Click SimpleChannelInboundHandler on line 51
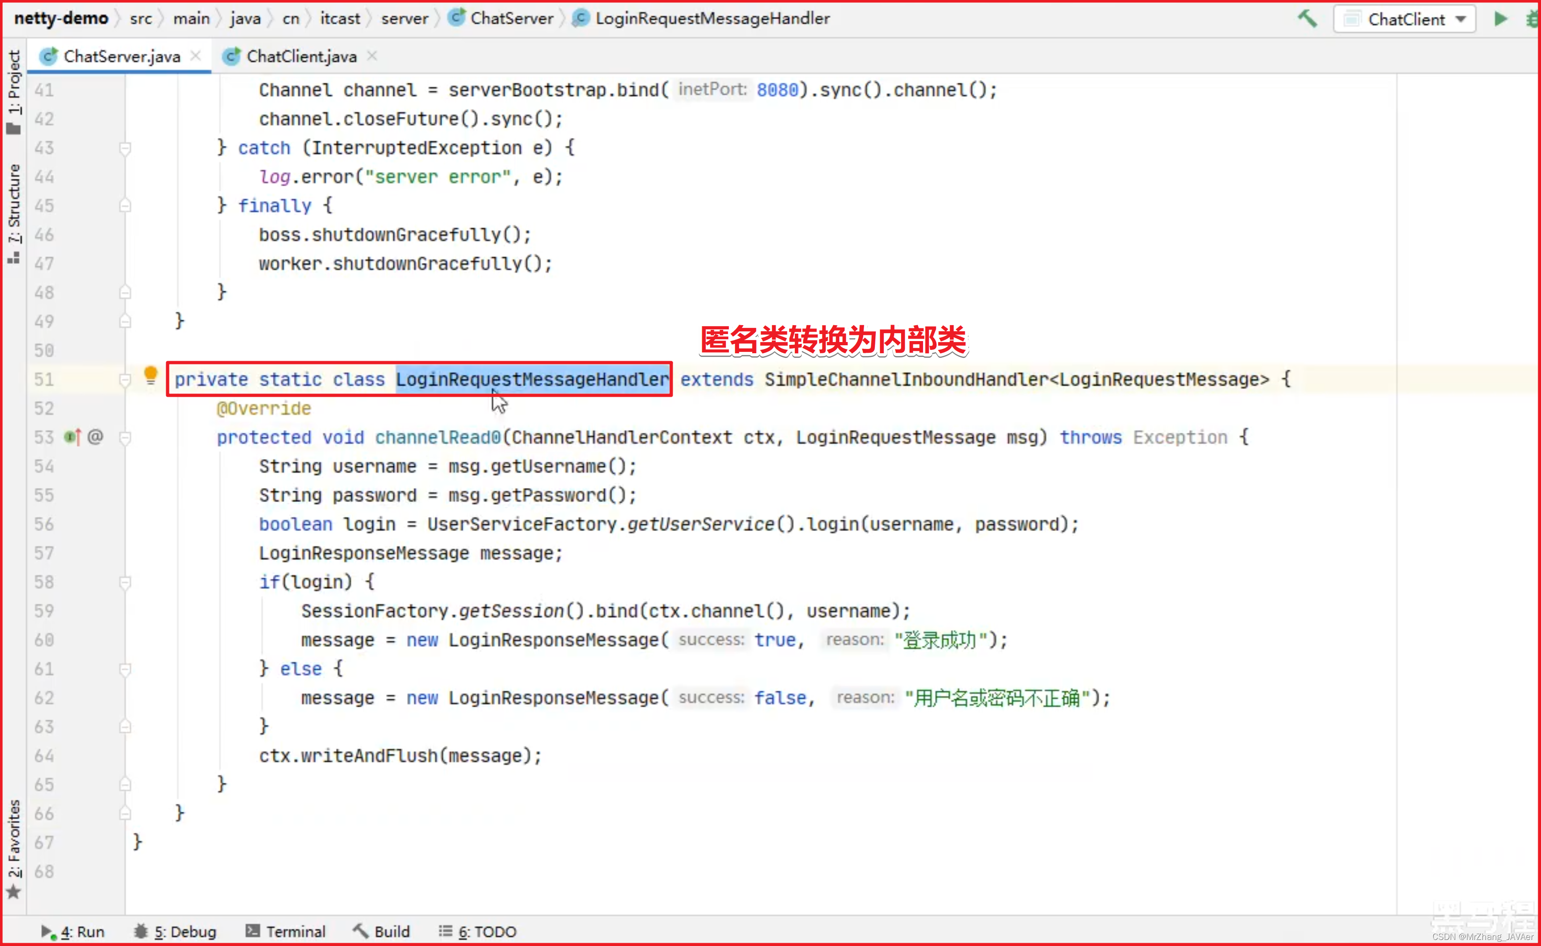This screenshot has height=946, width=1541. point(906,379)
